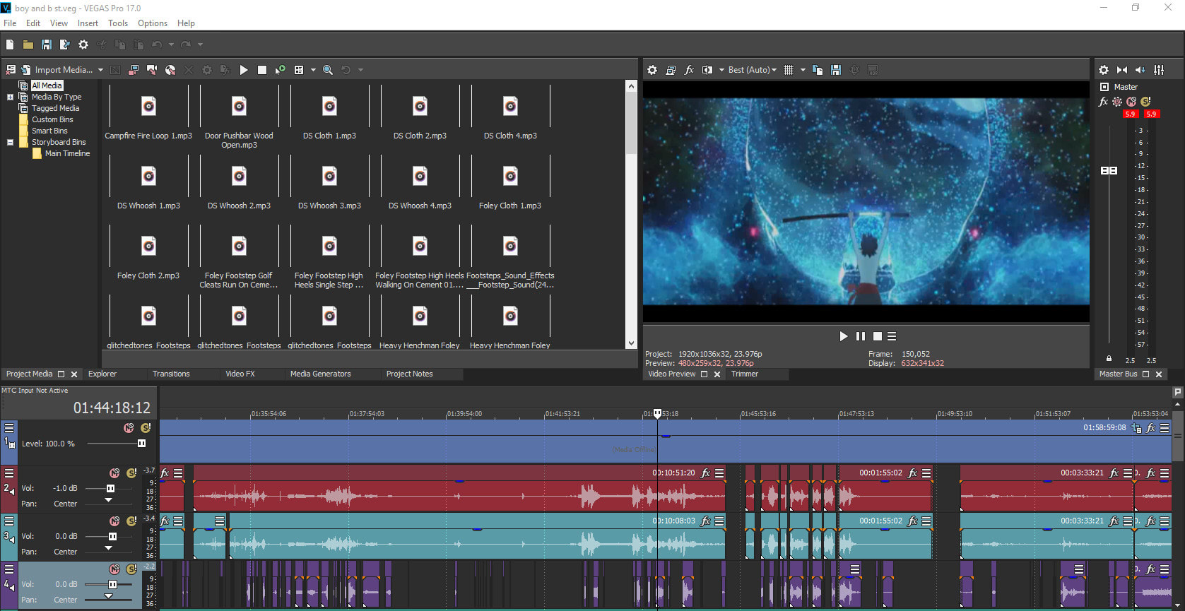Mute audio track 4

pyautogui.click(x=114, y=569)
